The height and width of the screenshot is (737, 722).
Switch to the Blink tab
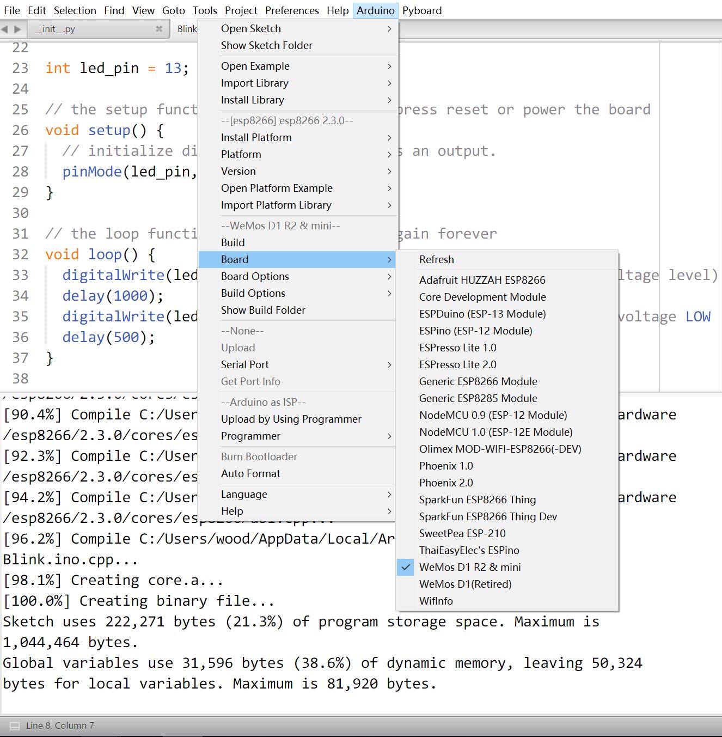[x=187, y=29]
